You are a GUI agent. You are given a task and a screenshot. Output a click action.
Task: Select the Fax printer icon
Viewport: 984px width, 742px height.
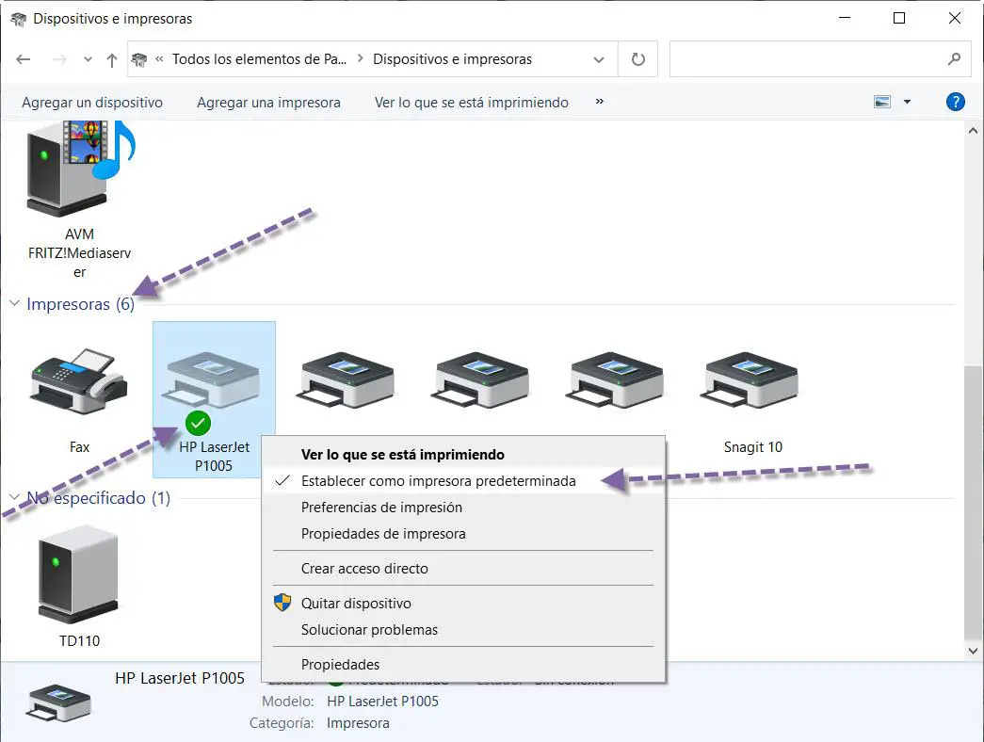point(79,381)
